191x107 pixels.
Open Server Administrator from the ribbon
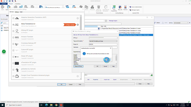[x=136, y=7]
